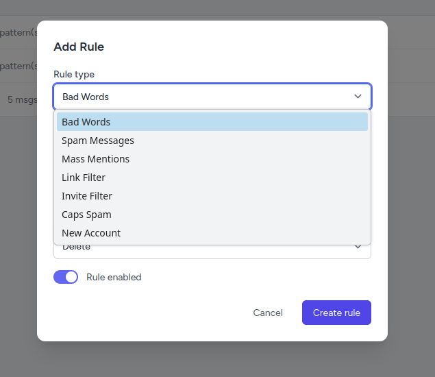Image resolution: width=435 pixels, height=377 pixels.
Task: Disable the Rule enabled toggle switch
Action: point(66,277)
